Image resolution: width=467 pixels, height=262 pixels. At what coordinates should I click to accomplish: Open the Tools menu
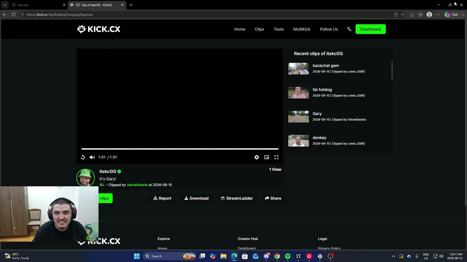[x=279, y=29]
